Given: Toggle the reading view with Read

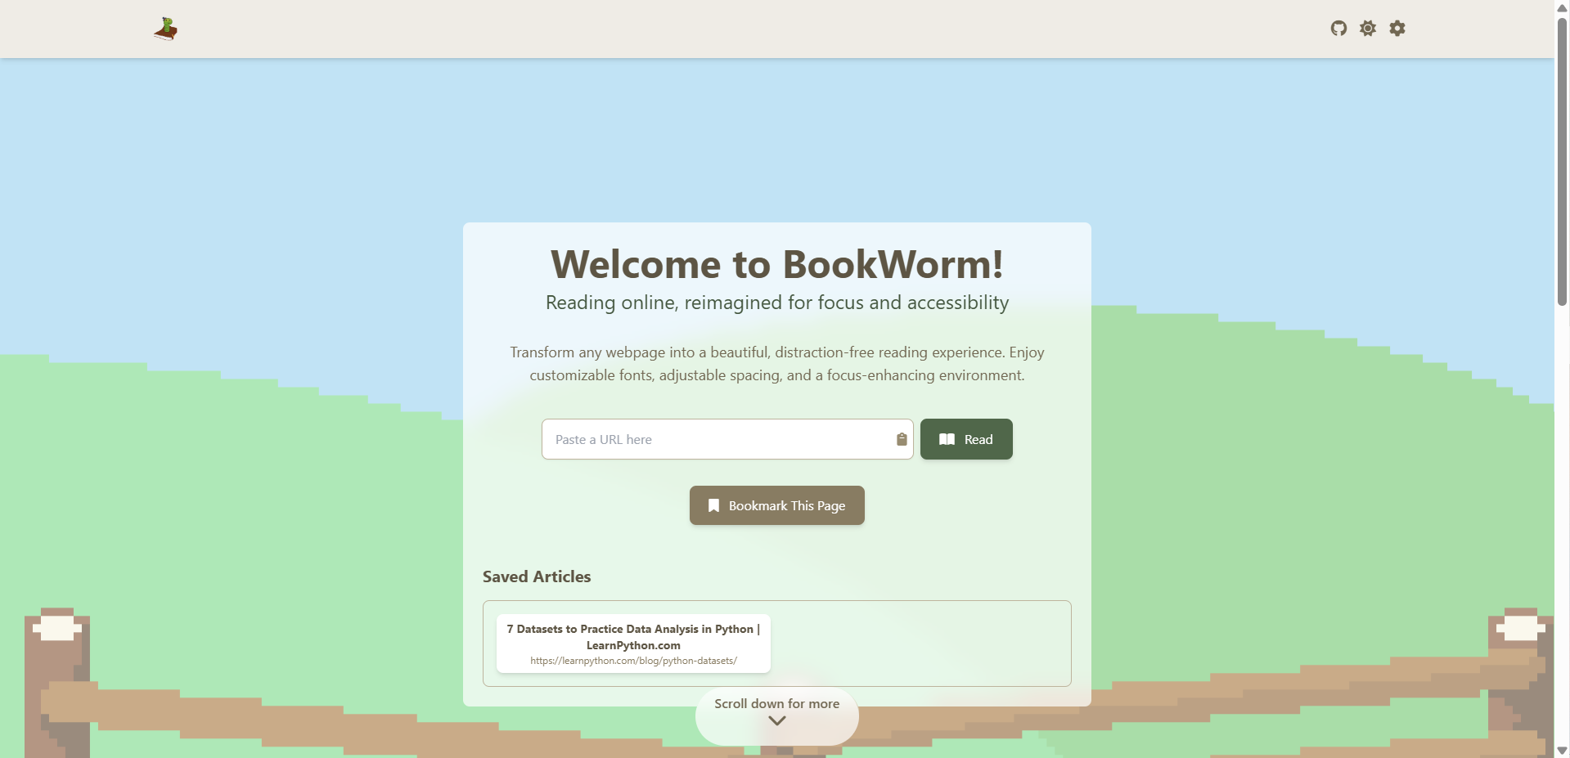Looking at the screenshot, I should pos(965,439).
